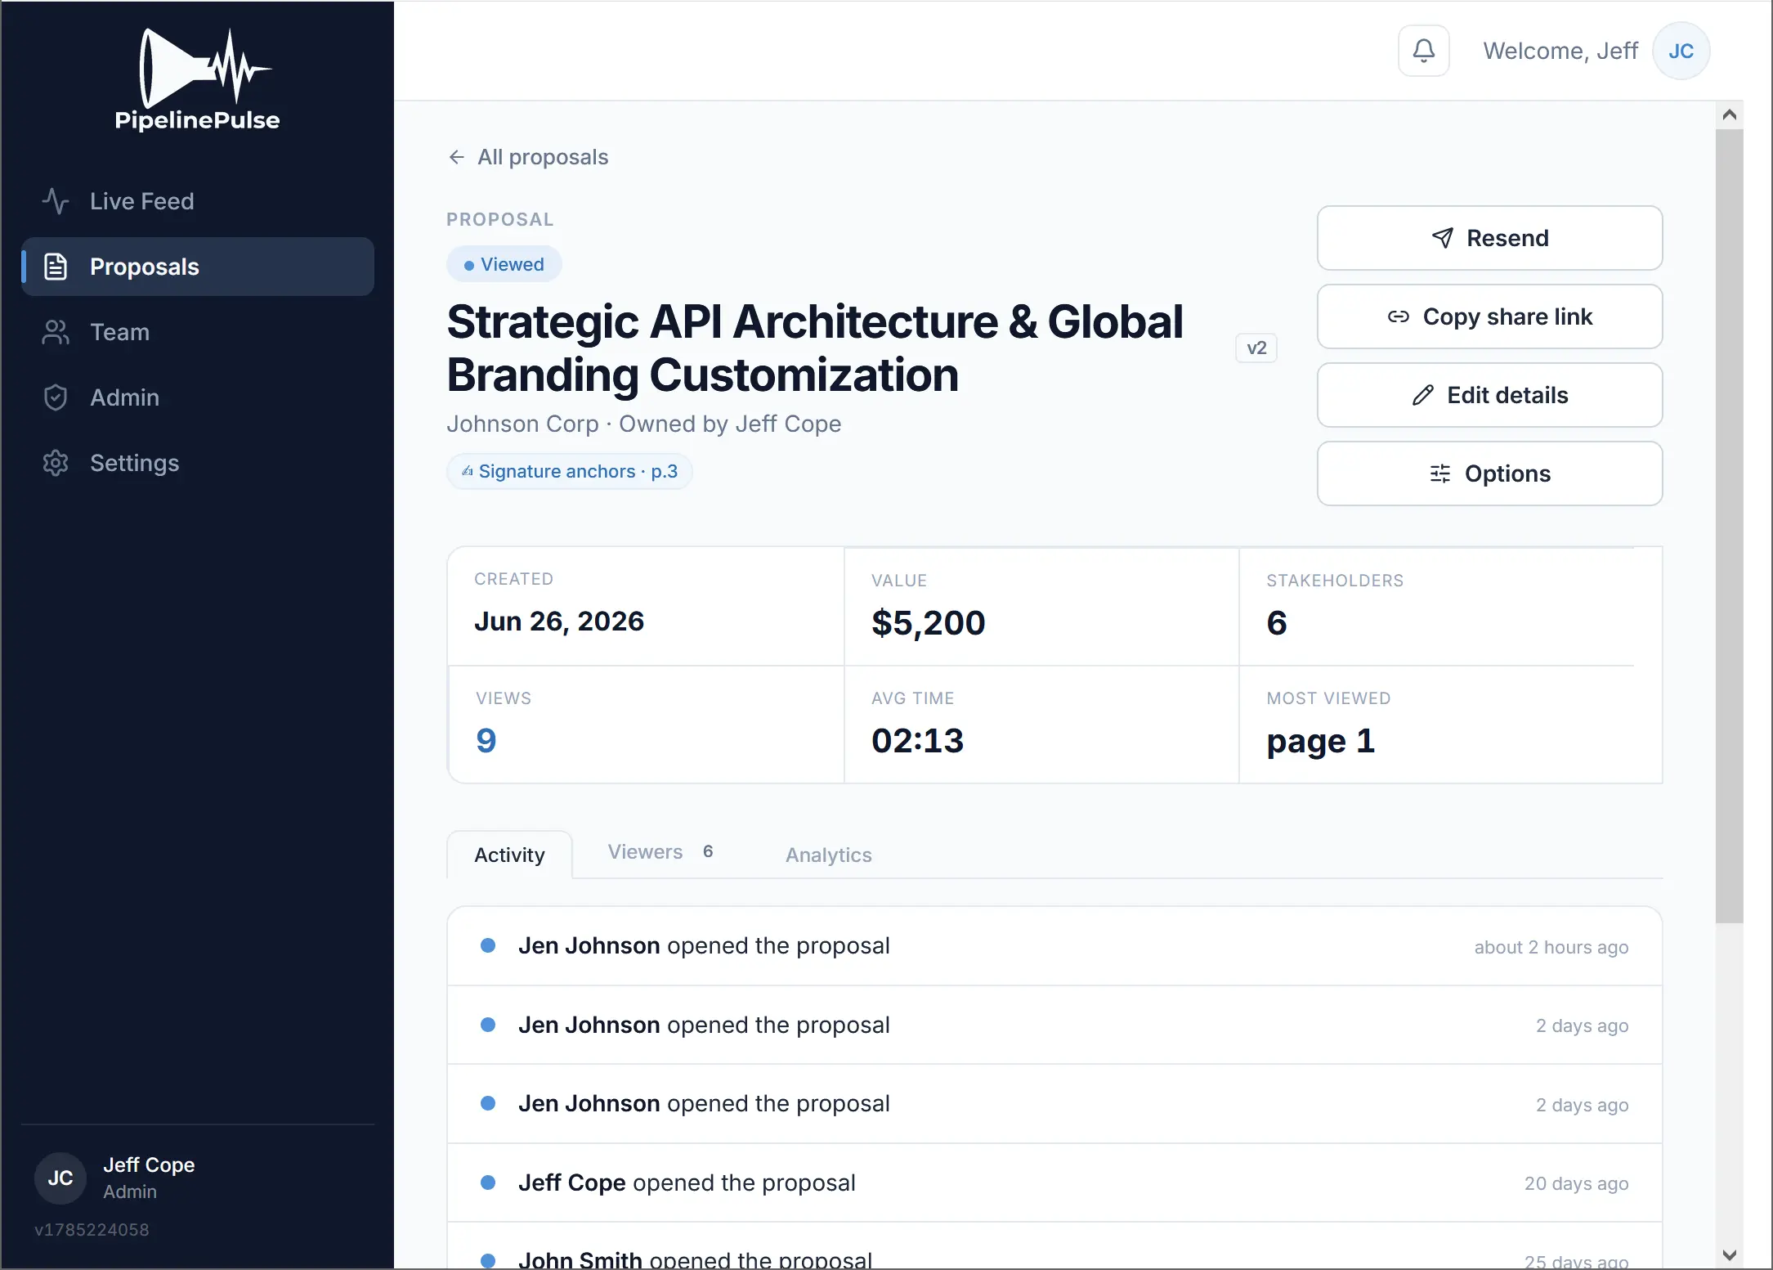The image size is (1773, 1270).
Task: Click the sliders icon on Options
Action: (1440, 473)
